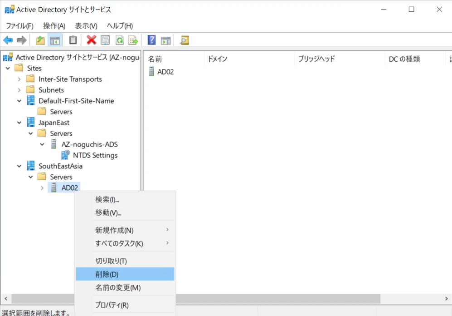Open the 新規作成(N) submenu
The image size is (452, 316).
(125, 230)
